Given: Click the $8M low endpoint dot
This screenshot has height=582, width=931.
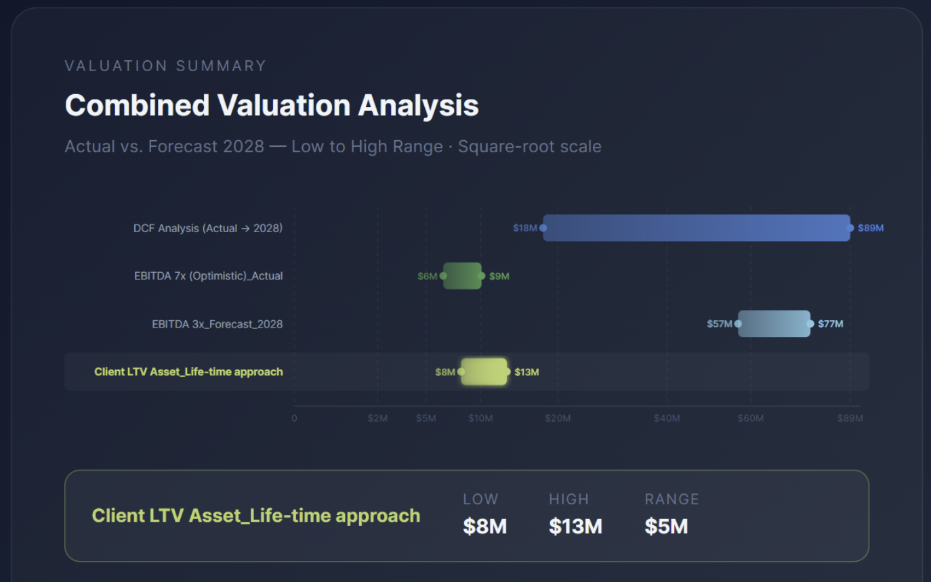Looking at the screenshot, I should point(461,372).
